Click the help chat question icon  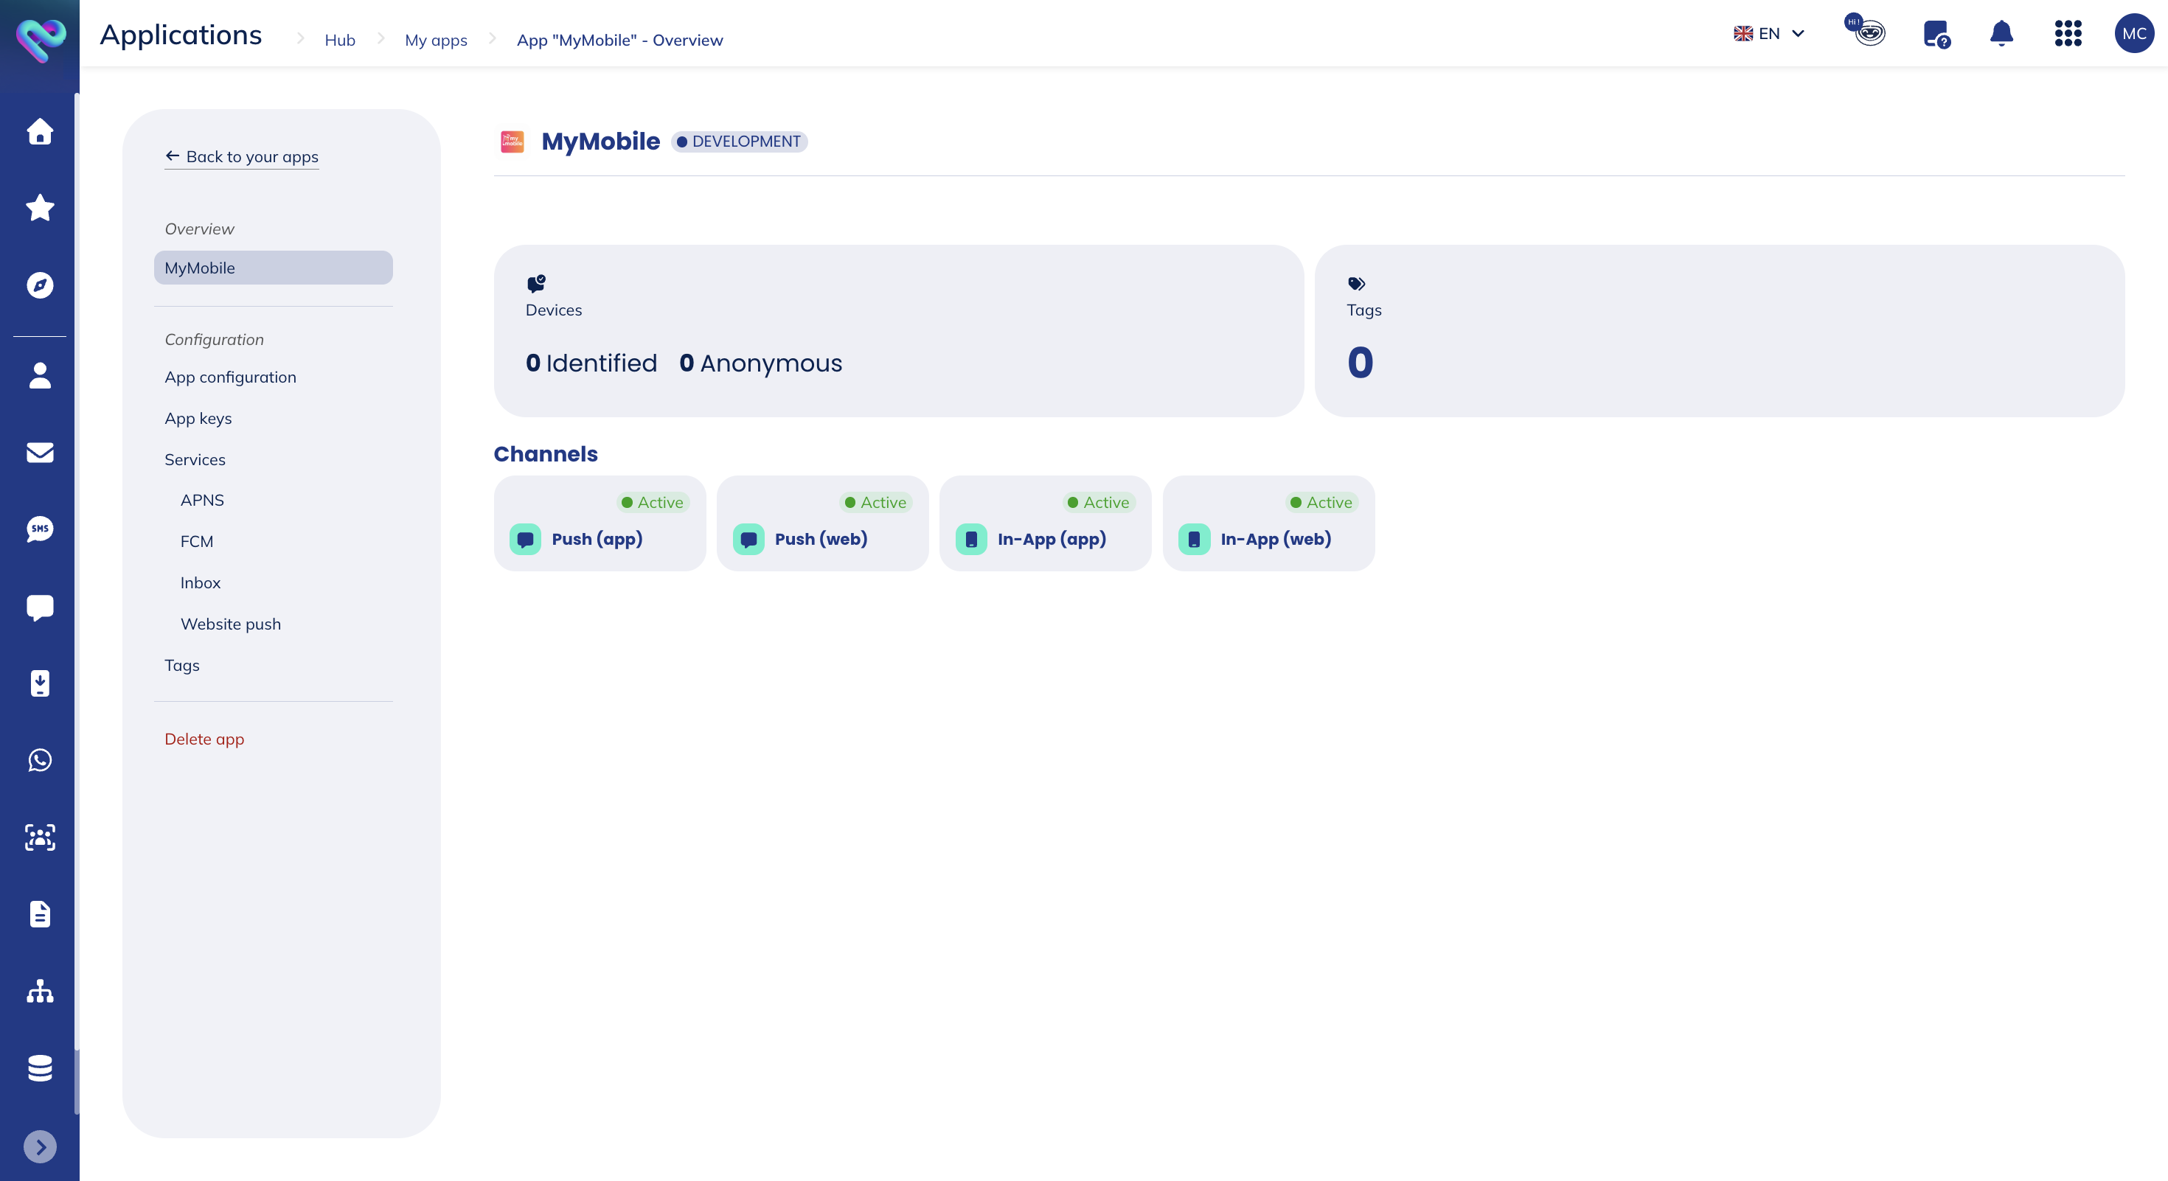(x=1935, y=34)
